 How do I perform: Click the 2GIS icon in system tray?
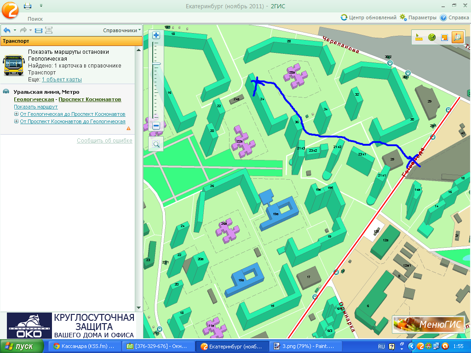(420, 347)
